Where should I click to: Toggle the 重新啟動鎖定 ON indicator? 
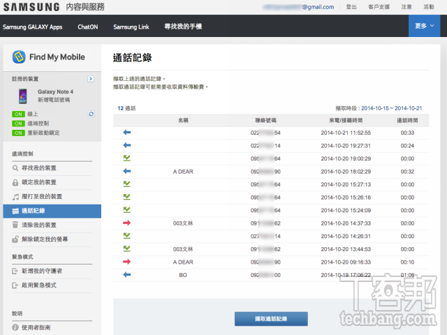point(18,133)
